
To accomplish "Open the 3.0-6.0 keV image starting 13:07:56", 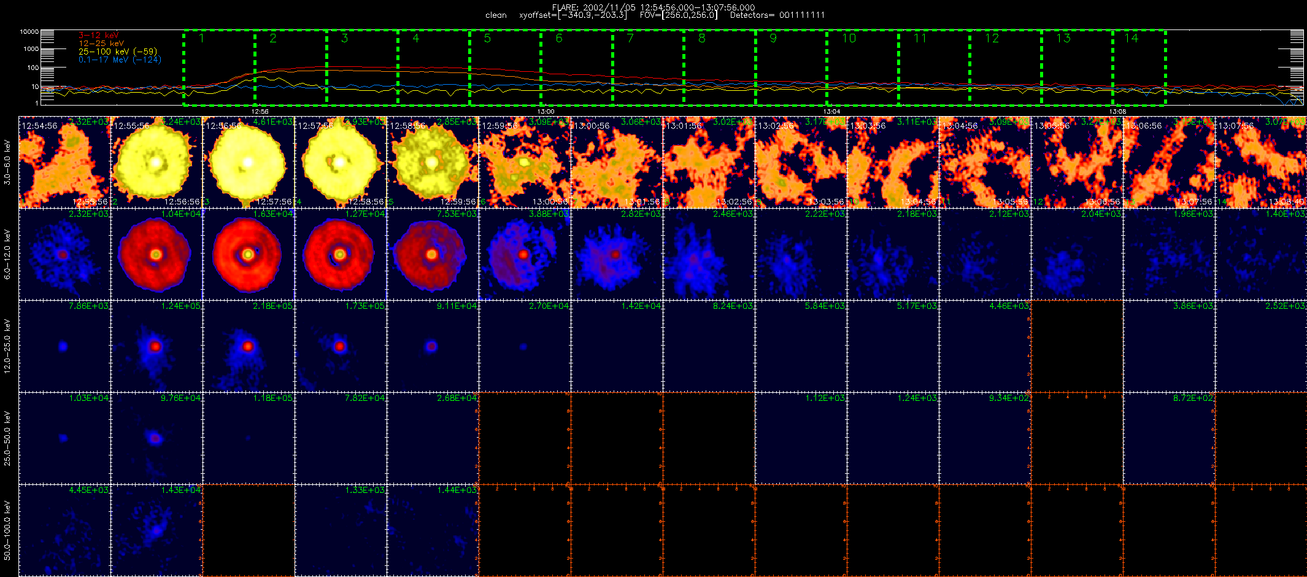I will pyautogui.click(x=1261, y=162).
